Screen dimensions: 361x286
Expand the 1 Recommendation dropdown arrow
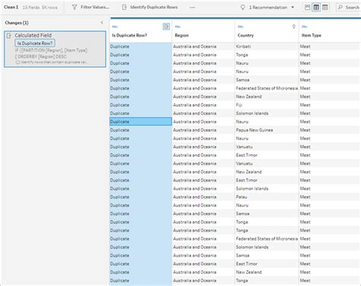292,8
